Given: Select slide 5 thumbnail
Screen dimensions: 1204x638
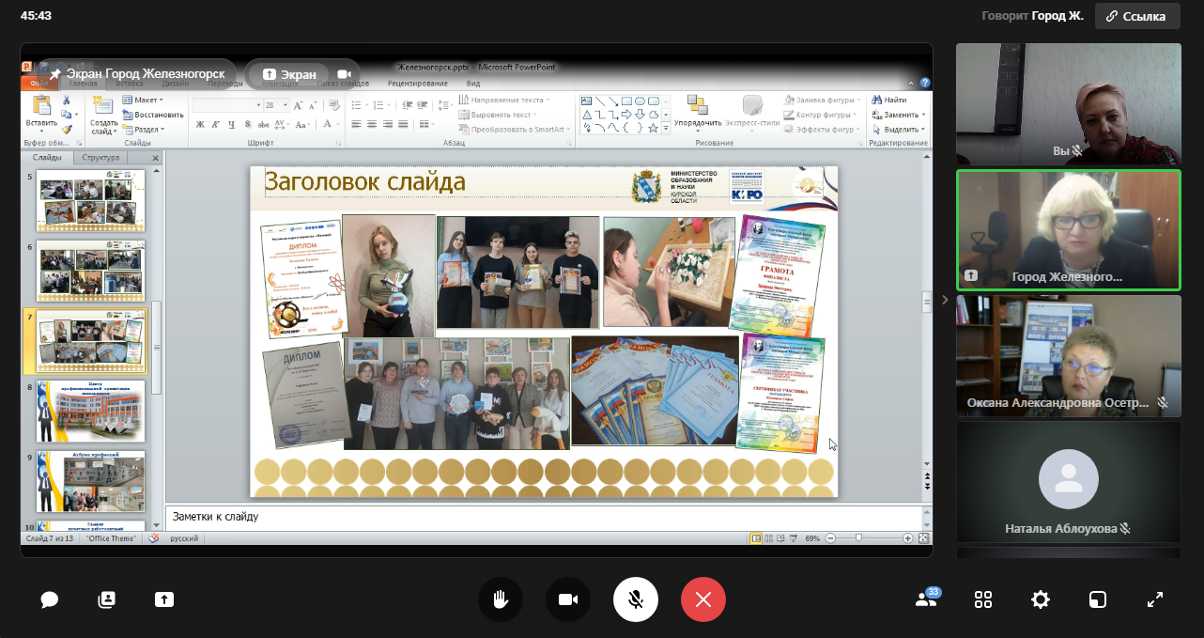Looking at the screenshot, I should coord(91,201).
